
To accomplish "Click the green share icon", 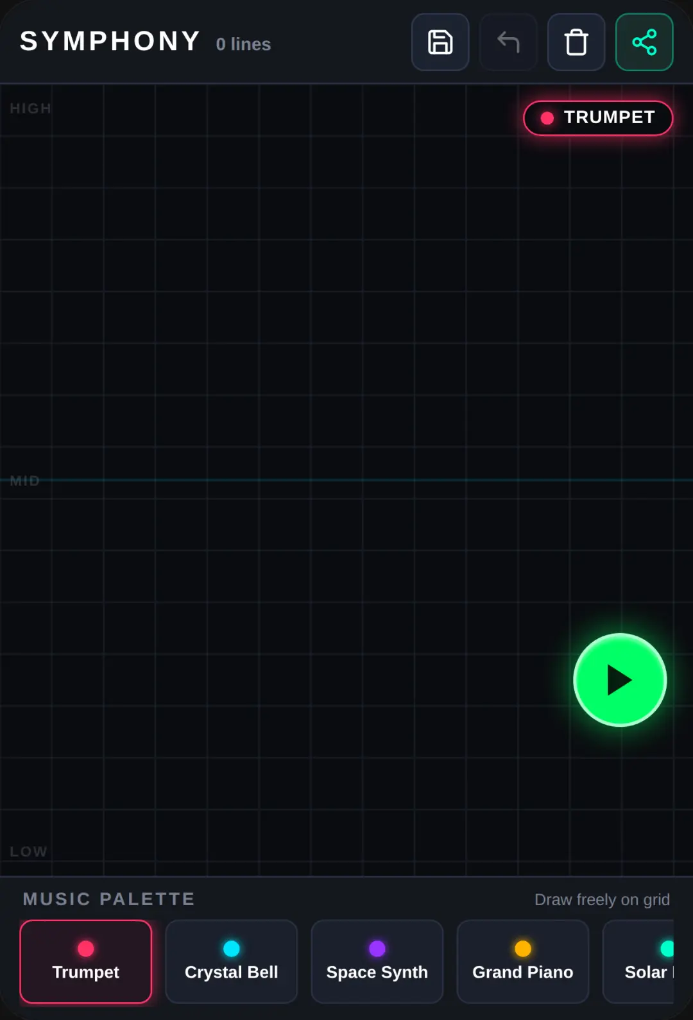I will coord(644,42).
